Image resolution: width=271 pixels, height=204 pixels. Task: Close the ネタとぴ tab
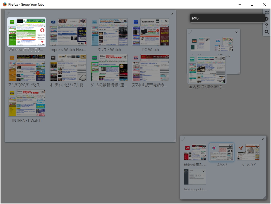230,147
